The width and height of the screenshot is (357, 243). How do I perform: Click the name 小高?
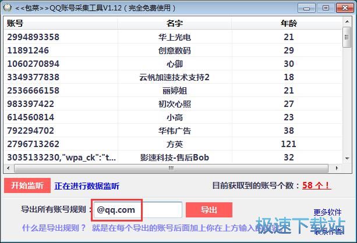(x=175, y=118)
